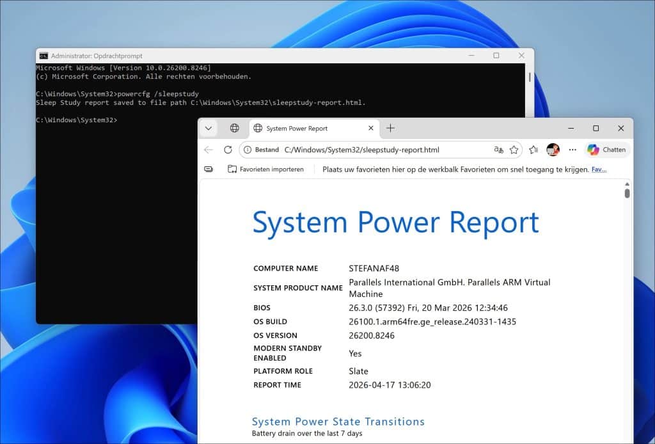Close the System Power Report tab
655x444 pixels.
click(370, 128)
